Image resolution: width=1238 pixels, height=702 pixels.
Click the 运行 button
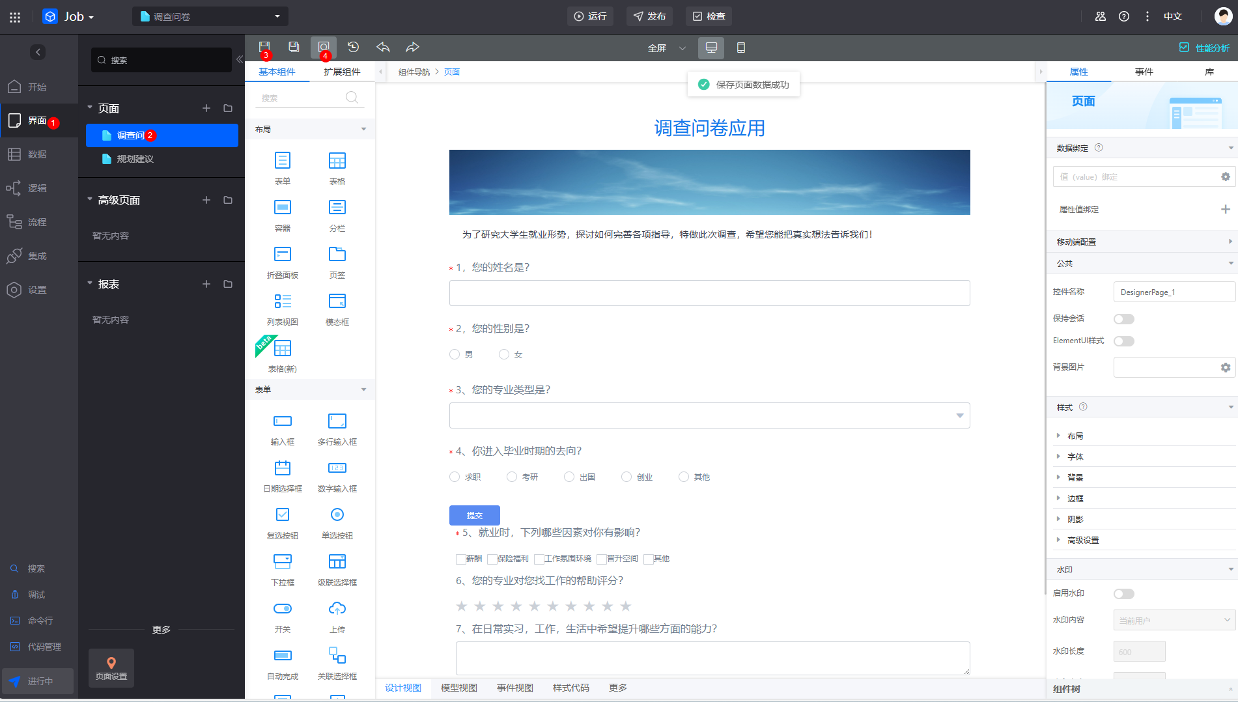coord(590,16)
